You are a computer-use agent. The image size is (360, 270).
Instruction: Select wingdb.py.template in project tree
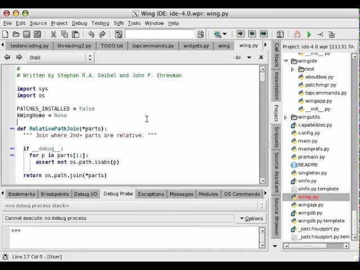(321, 221)
